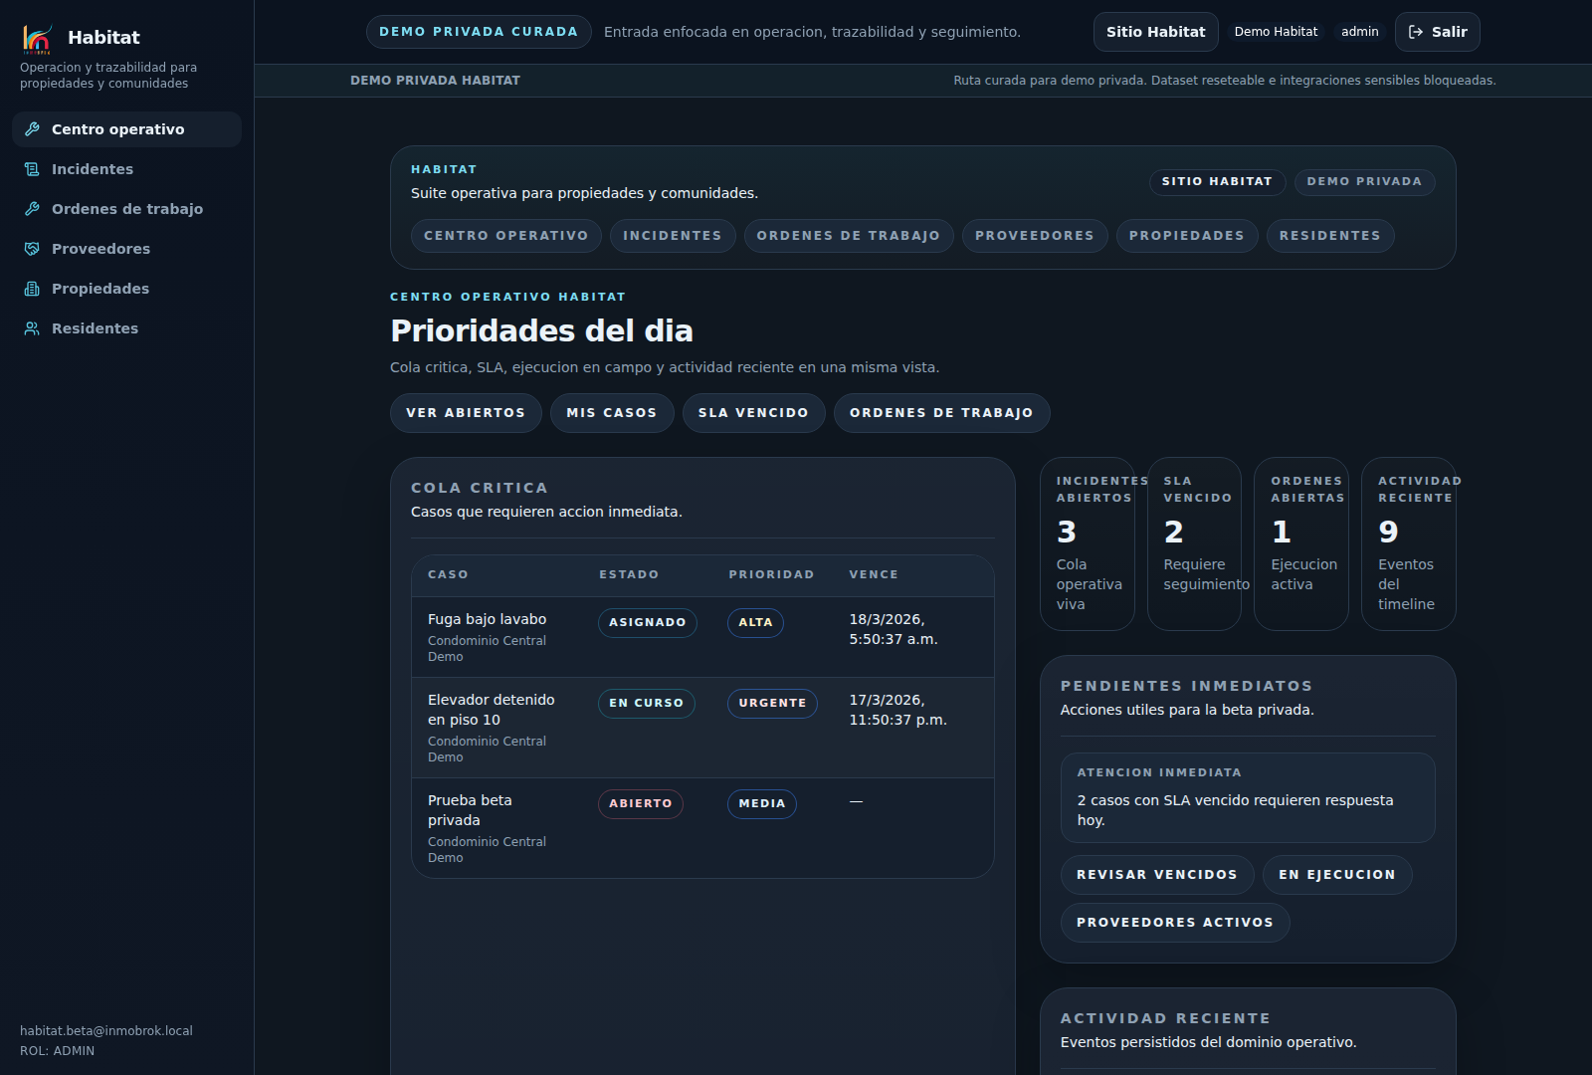Switch to the Proveedores suite pill

[1034, 236]
